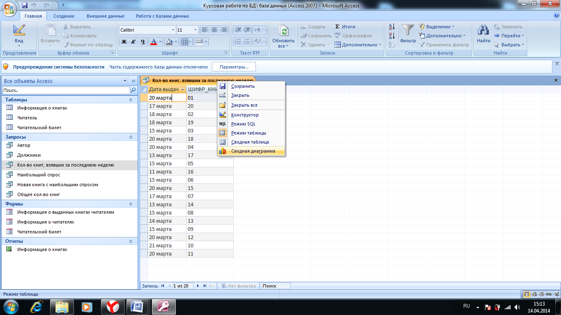Click the Filter (Фильтр) funnel icon

click(408, 34)
